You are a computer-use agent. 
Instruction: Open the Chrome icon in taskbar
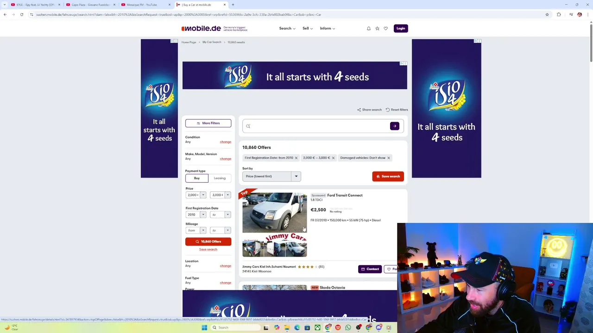coord(328,327)
